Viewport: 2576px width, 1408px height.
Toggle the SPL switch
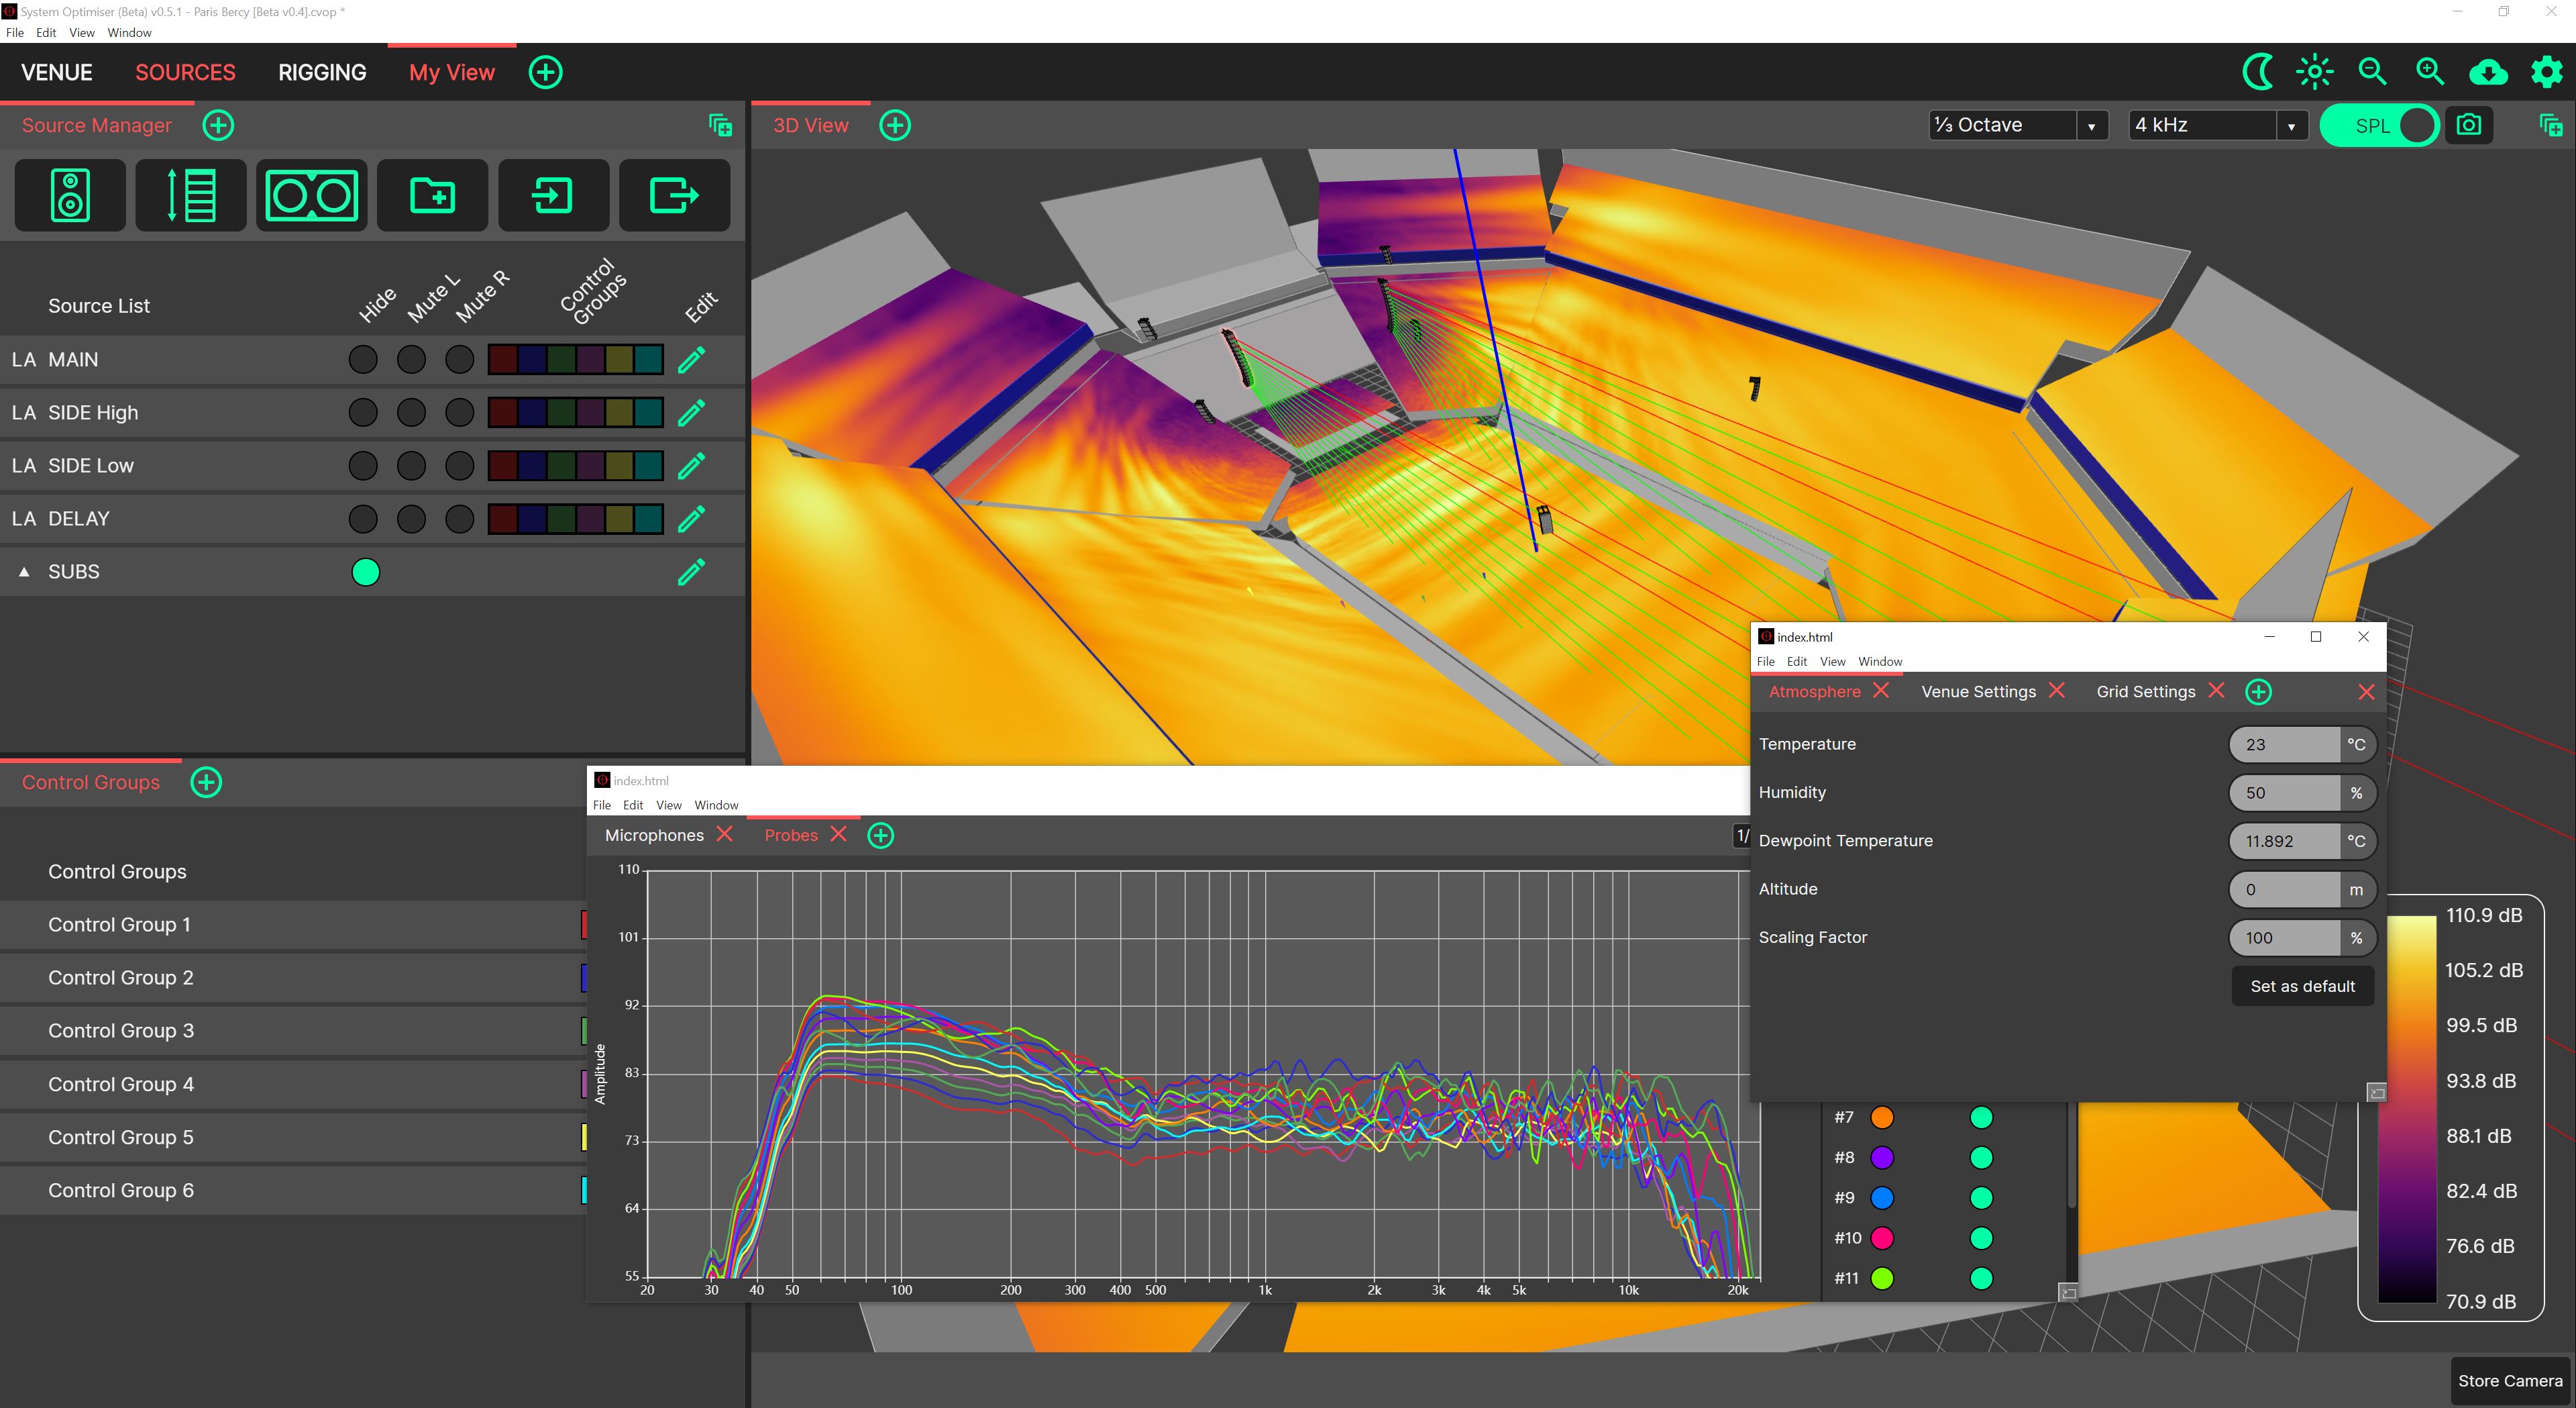[2379, 125]
